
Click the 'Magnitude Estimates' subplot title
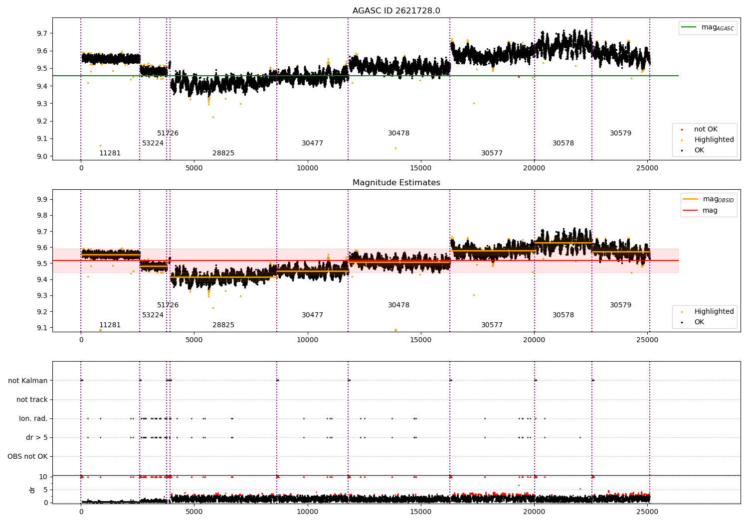click(396, 183)
